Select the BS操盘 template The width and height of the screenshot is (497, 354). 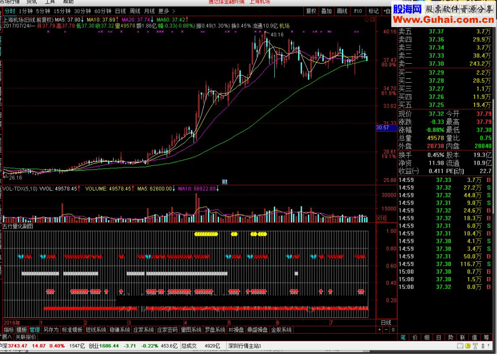tap(236, 330)
